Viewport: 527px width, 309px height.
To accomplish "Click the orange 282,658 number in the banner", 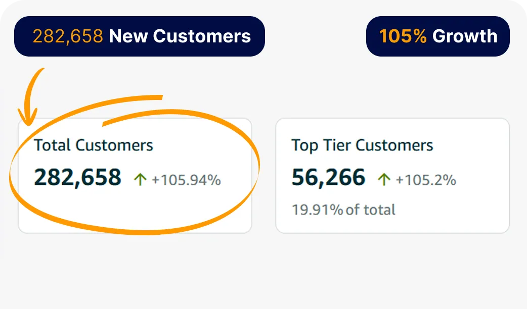I will pyautogui.click(x=68, y=36).
